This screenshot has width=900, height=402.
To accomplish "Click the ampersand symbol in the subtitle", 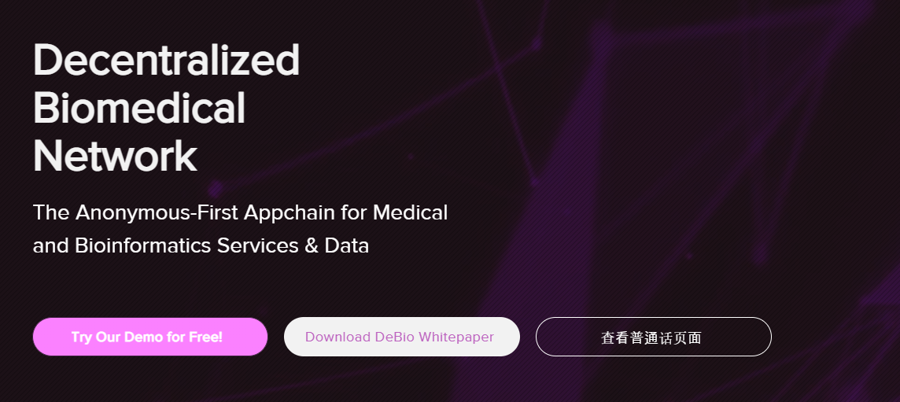I will [x=312, y=245].
